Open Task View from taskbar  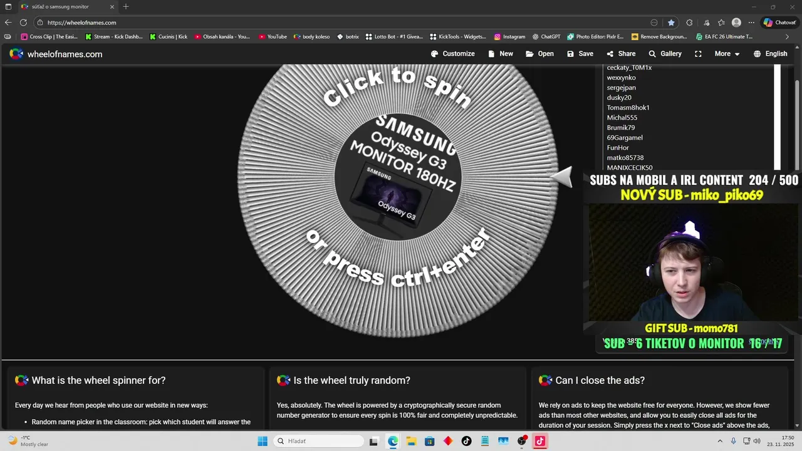tap(374, 441)
